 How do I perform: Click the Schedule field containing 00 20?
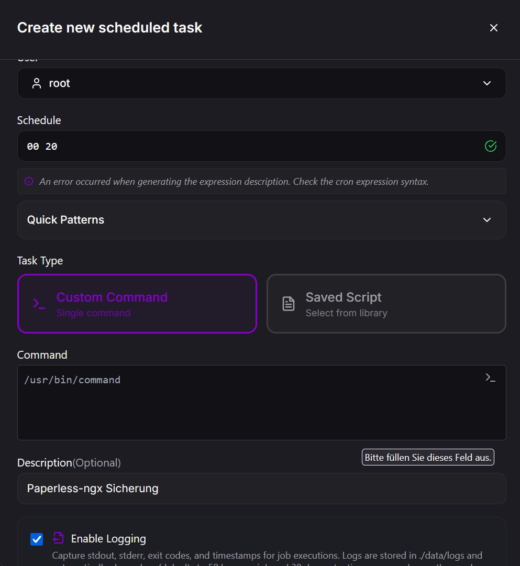(251, 146)
